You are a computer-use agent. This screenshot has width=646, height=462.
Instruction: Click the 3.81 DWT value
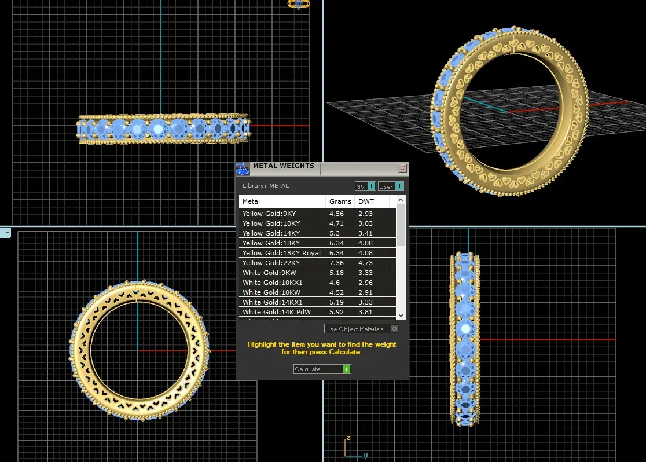pyautogui.click(x=365, y=312)
